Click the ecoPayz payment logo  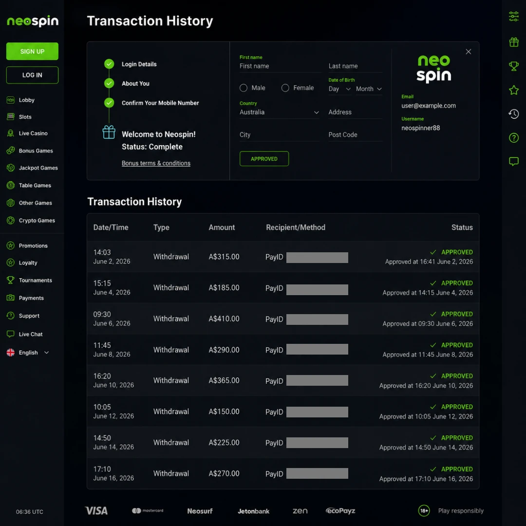[340, 510]
